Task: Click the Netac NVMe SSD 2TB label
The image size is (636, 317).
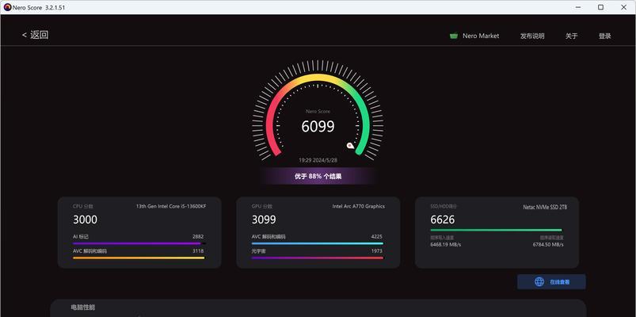Action: [x=545, y=207]
